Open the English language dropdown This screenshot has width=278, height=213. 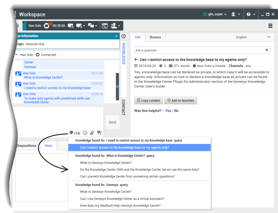253,37
